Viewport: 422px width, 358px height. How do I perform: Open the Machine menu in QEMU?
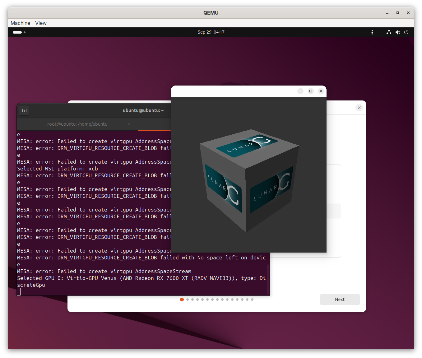click(20, 23)
